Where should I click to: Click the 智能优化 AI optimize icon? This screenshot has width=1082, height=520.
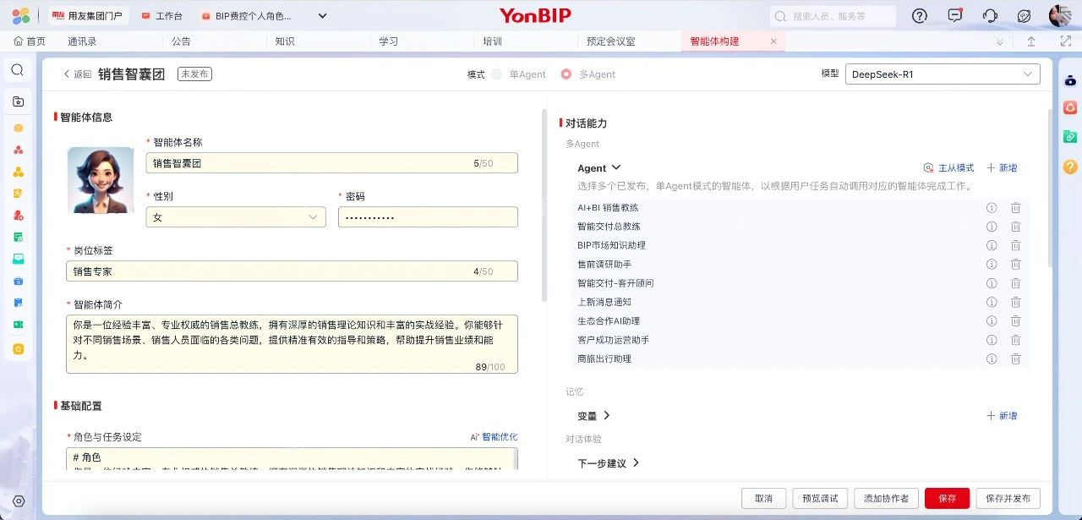tap(475, 437)
